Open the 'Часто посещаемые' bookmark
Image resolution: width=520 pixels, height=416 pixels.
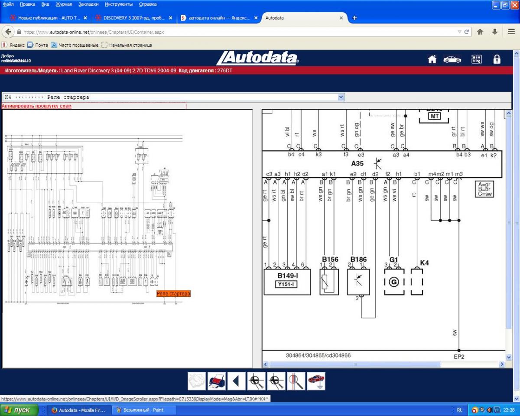click(75, 45)
